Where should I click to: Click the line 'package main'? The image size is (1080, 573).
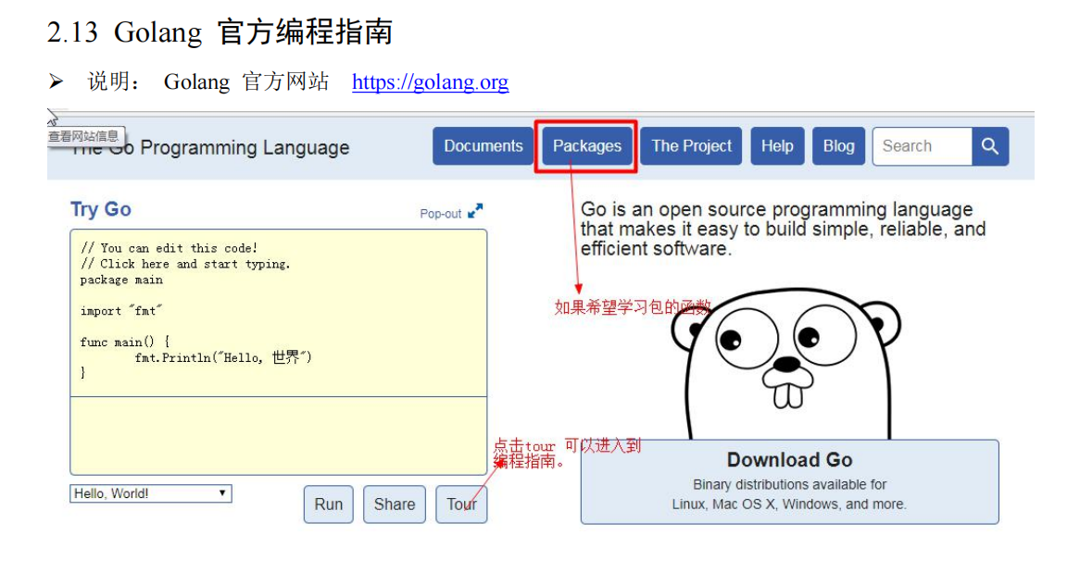pos(121,280)
